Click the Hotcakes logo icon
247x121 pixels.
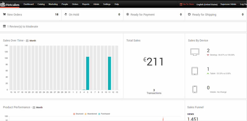tap(3, 4)
